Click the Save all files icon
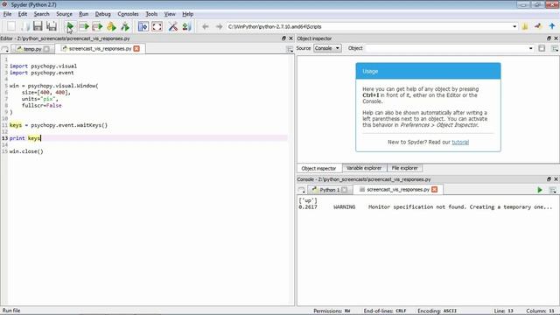Image resolution: width=560 pixels, height=315 pixels. pos(52,26)
